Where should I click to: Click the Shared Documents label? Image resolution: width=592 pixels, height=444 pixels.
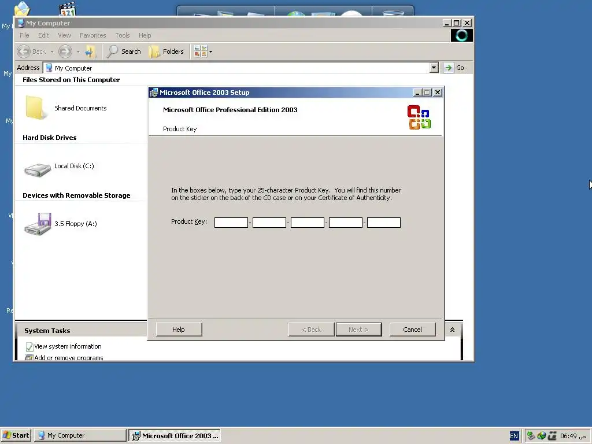[80, 108]
